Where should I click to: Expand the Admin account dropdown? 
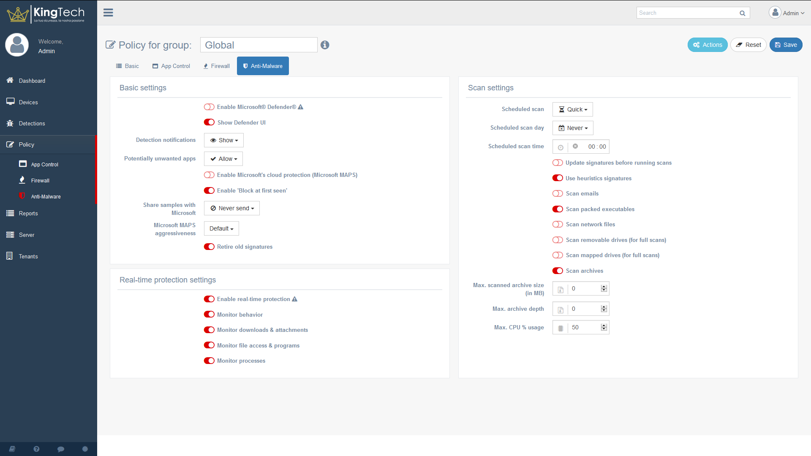pos(794,13)
